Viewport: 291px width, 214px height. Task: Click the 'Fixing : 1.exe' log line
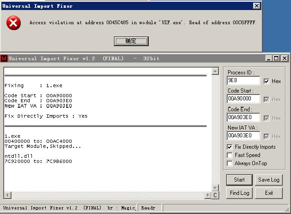(x=33, y=86)
